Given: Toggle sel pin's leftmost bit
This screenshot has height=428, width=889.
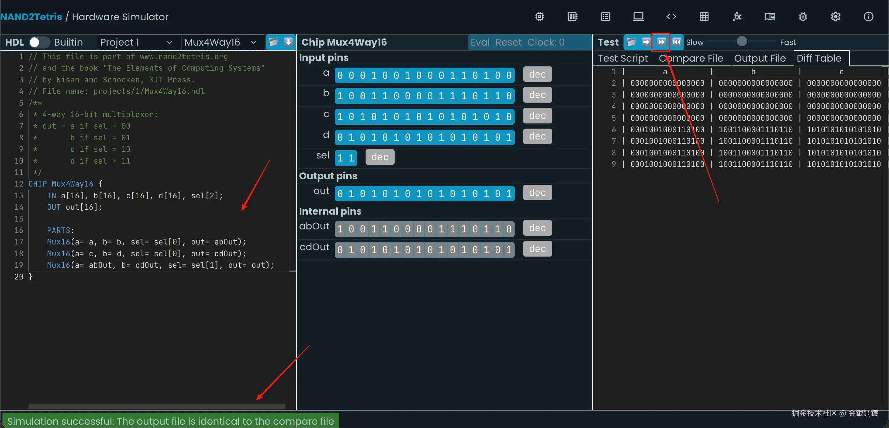Looking at the screenshot, I should (x=340, y=158).
